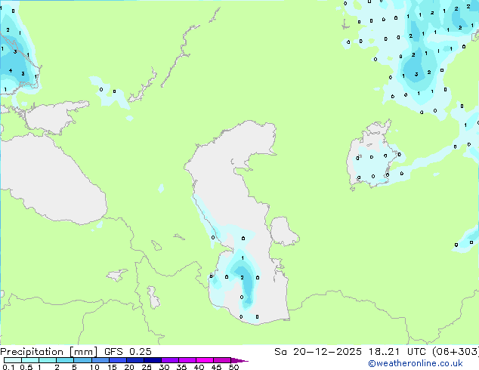Click the 25–30 mm dark blue swatch

[152, 360]
